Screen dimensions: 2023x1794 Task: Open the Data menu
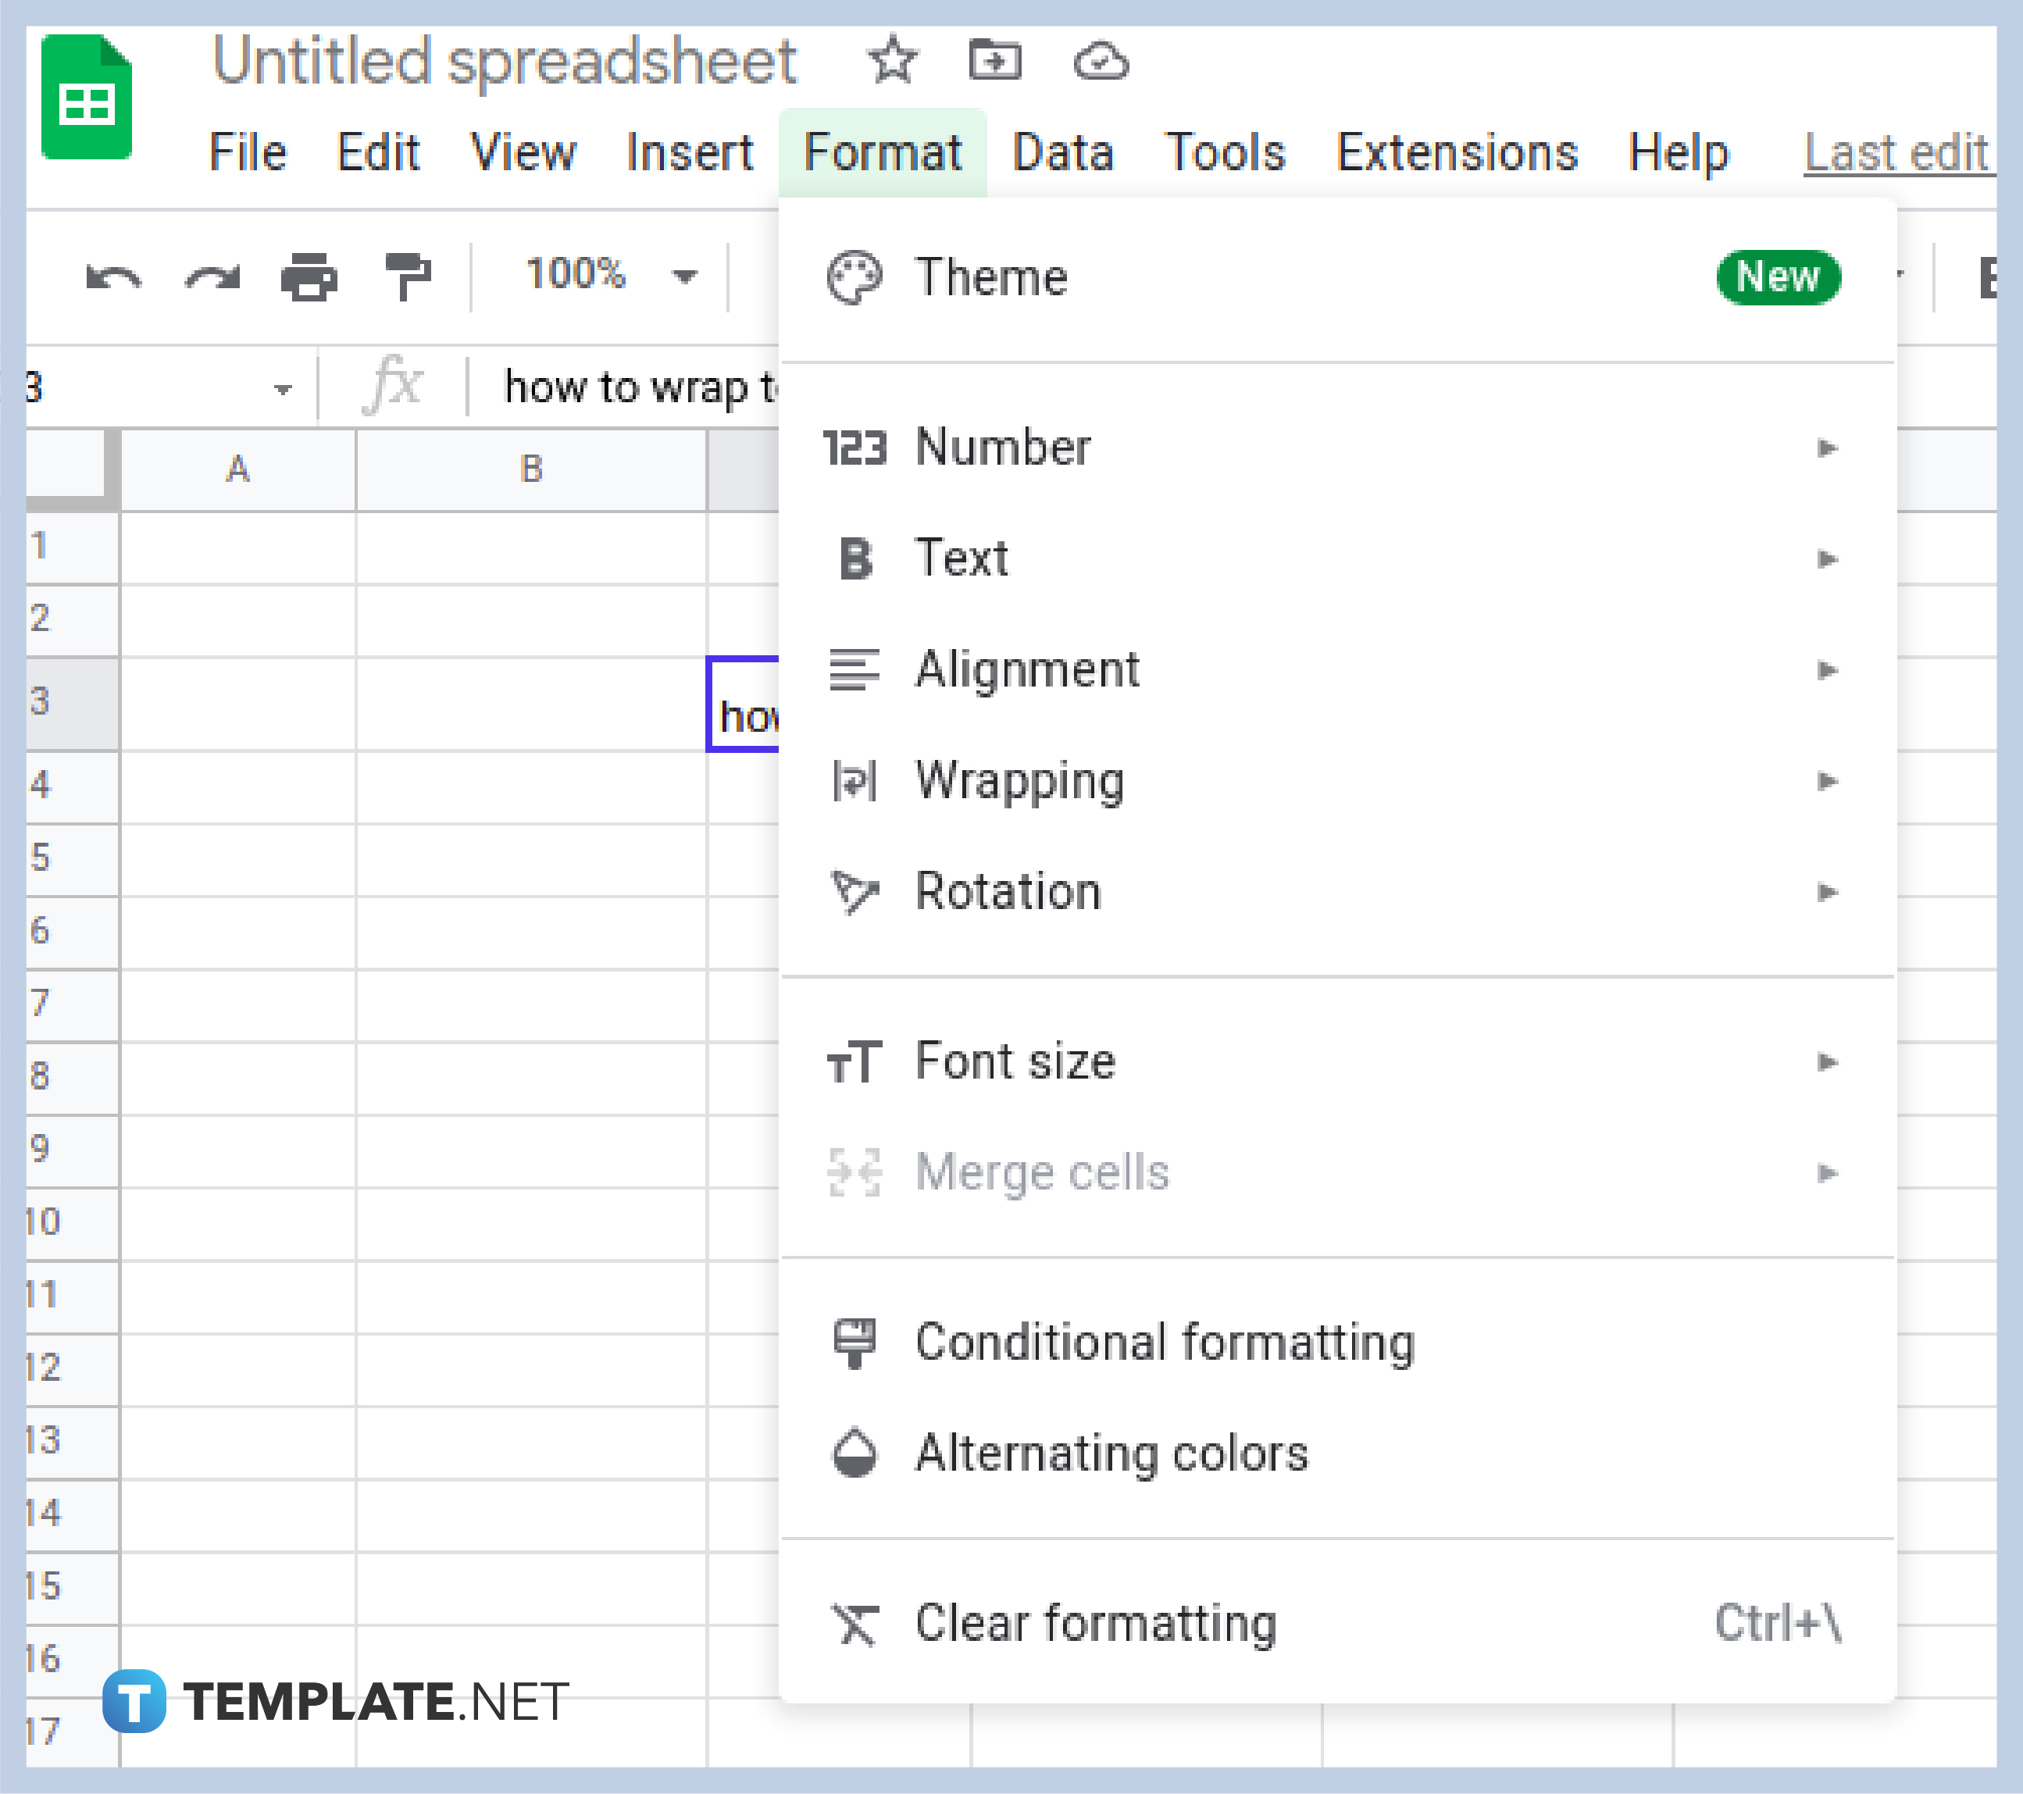[1063, 152]
